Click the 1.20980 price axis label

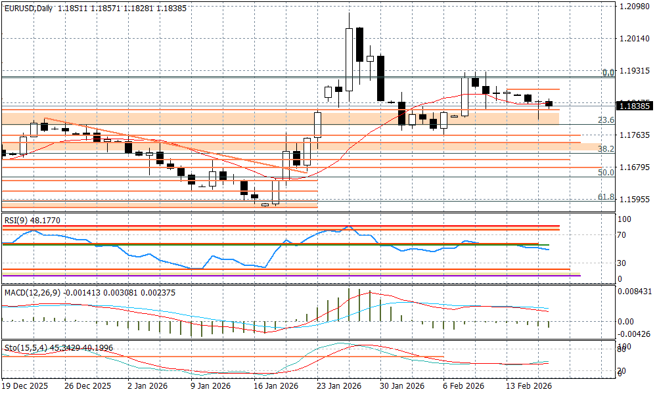(x=634, y=7)
